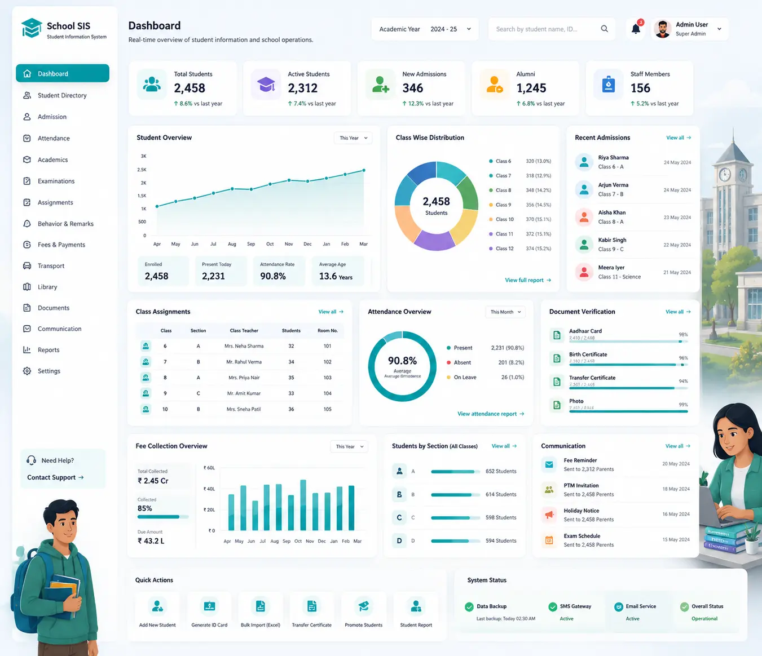Click the 90.8% attendance donut chart
762x656 pixels.
click(402, 366)
